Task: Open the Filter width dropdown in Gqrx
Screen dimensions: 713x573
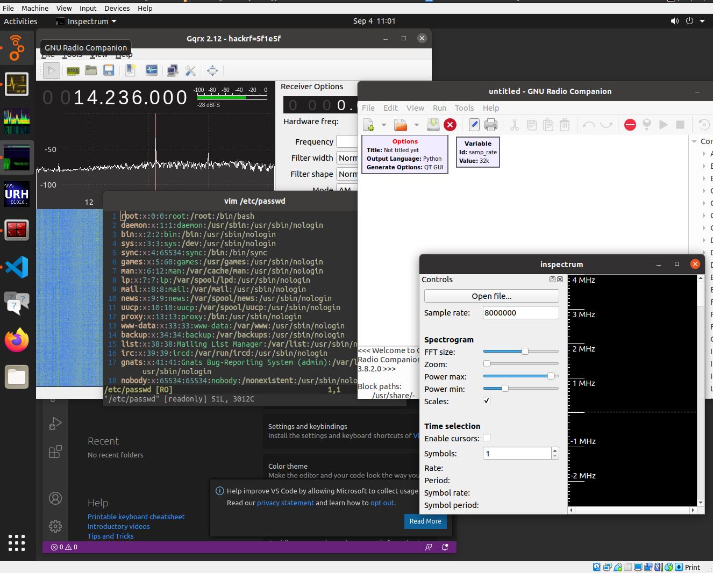Action: point(347,158)
